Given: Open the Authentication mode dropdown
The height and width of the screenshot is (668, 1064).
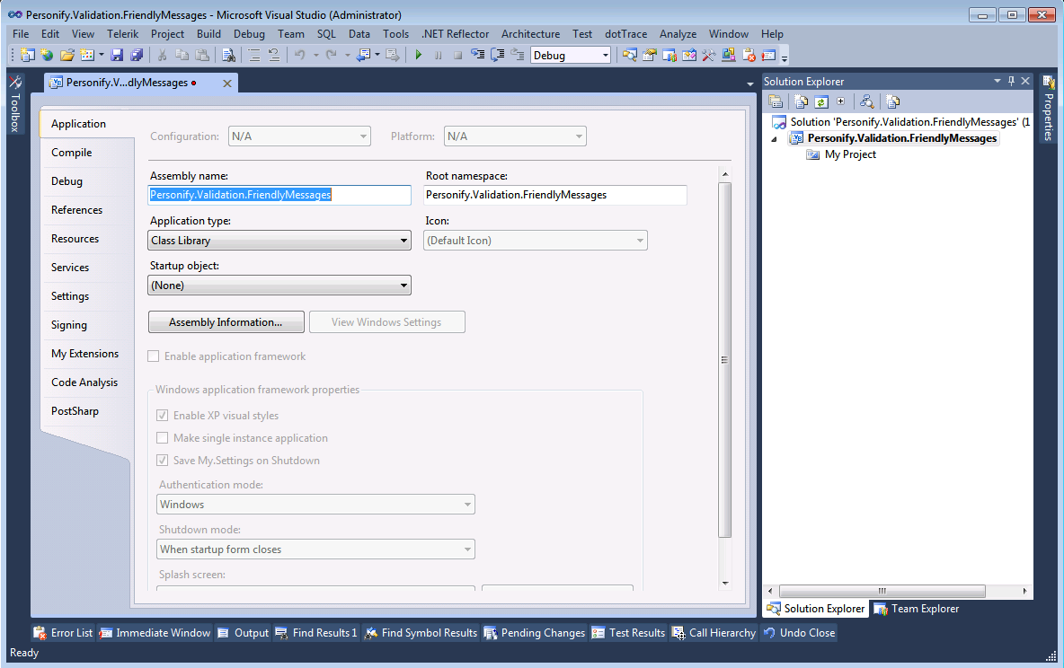Looking at the screenshot, I should tap(315, 504).
